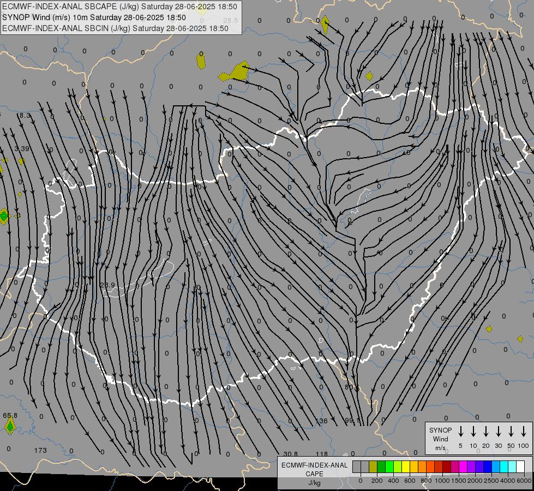534x491 pixels.
Task: Click the '30' speed label in wind legend
Action: 499,446
